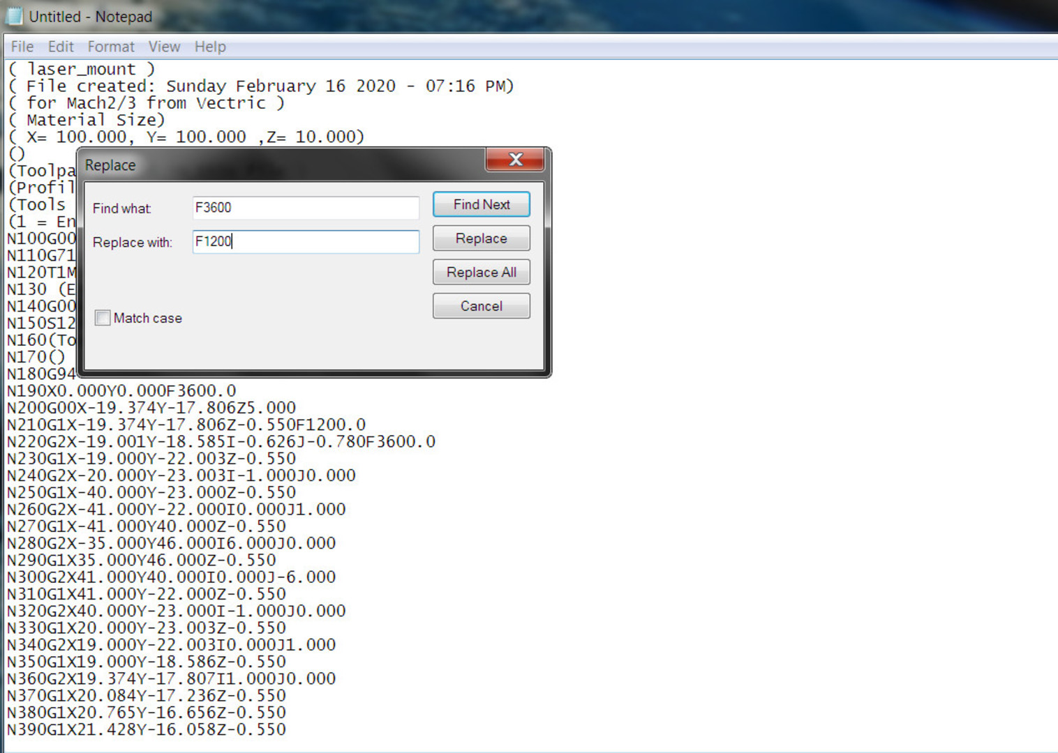
Task: Close the Replace dialog with X
Action: [x=515, y=160]
